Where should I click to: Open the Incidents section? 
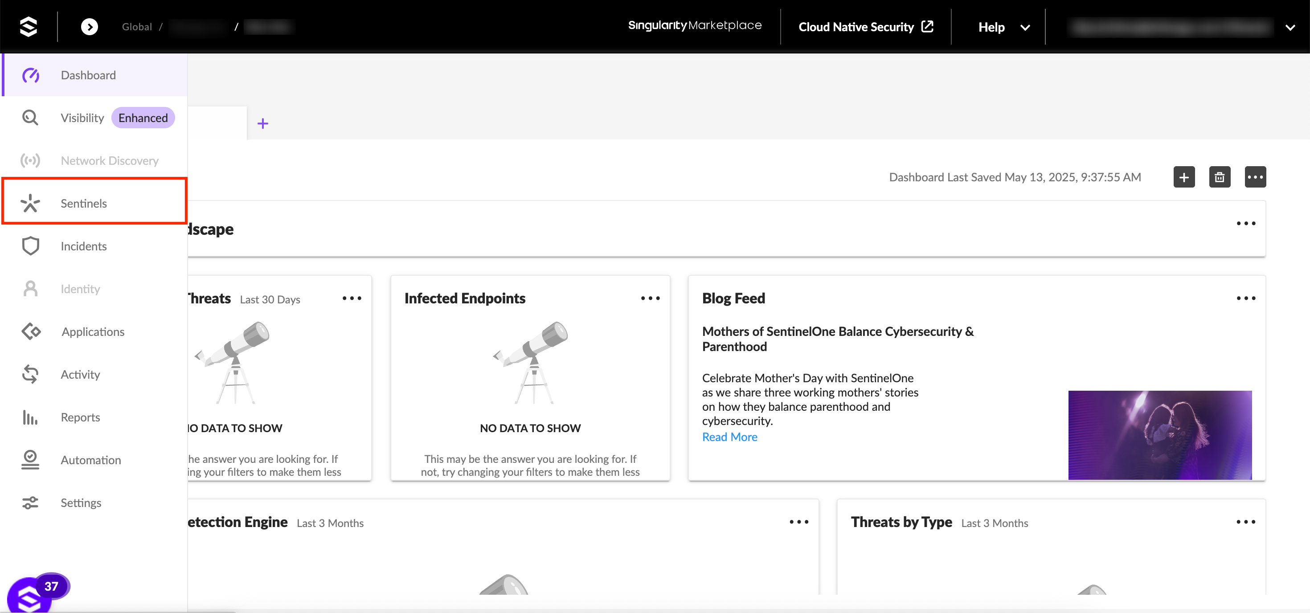pyautogui.click(x=94, y=246)
